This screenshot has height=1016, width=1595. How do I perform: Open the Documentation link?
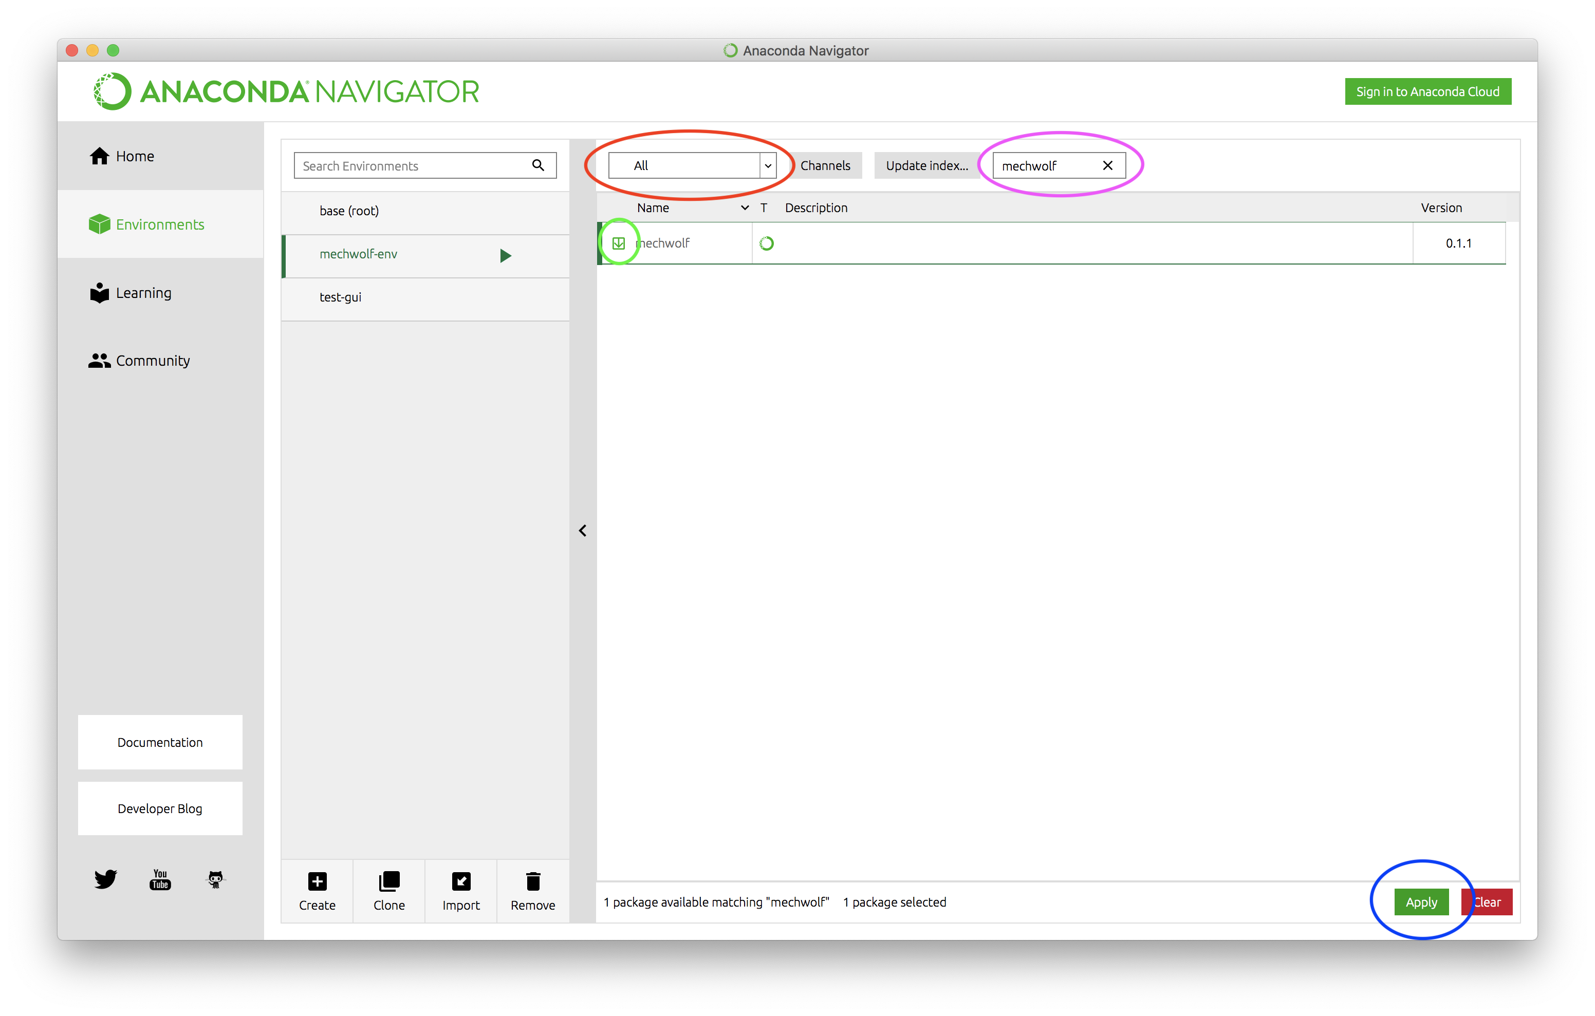click(x=160, y=742)
